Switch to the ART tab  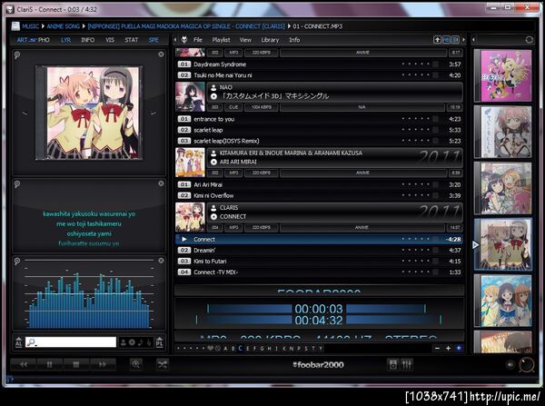click(x=22, y=40)
